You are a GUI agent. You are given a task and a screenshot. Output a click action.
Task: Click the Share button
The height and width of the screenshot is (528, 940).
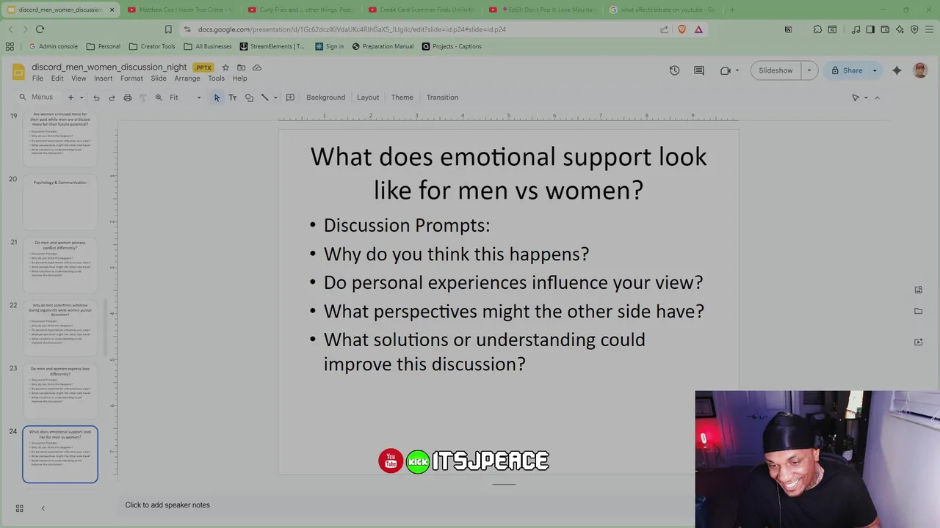point(845,70)
